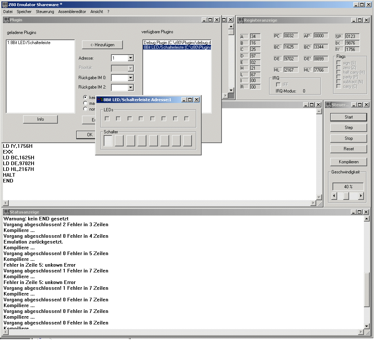Click the Plugin window title icon

pyautogui.click(x=7, y=20)
